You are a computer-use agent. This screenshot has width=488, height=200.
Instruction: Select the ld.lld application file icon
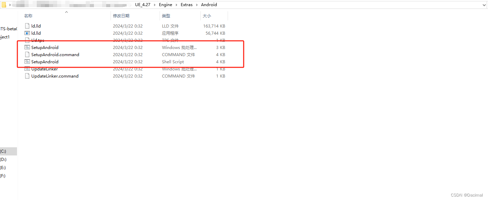(27, 33)
